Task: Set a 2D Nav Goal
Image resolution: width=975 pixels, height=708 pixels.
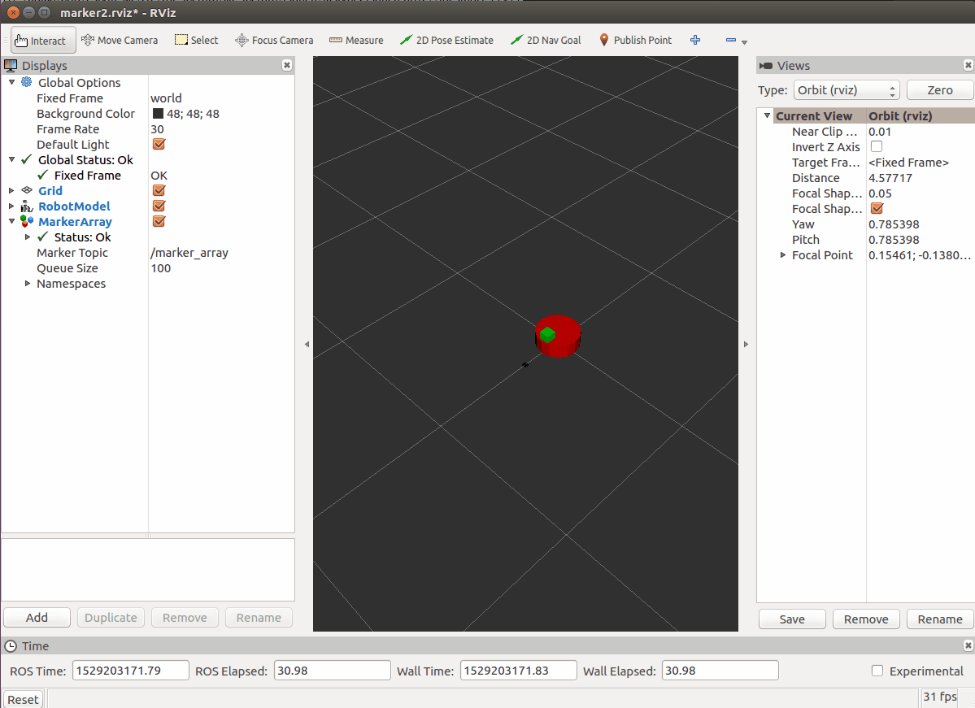Action: click(x=545, y=40)
